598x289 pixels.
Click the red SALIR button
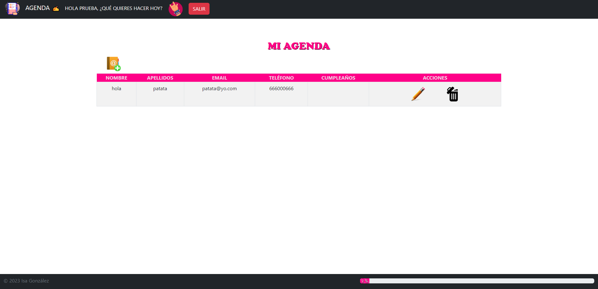[199, 9]
